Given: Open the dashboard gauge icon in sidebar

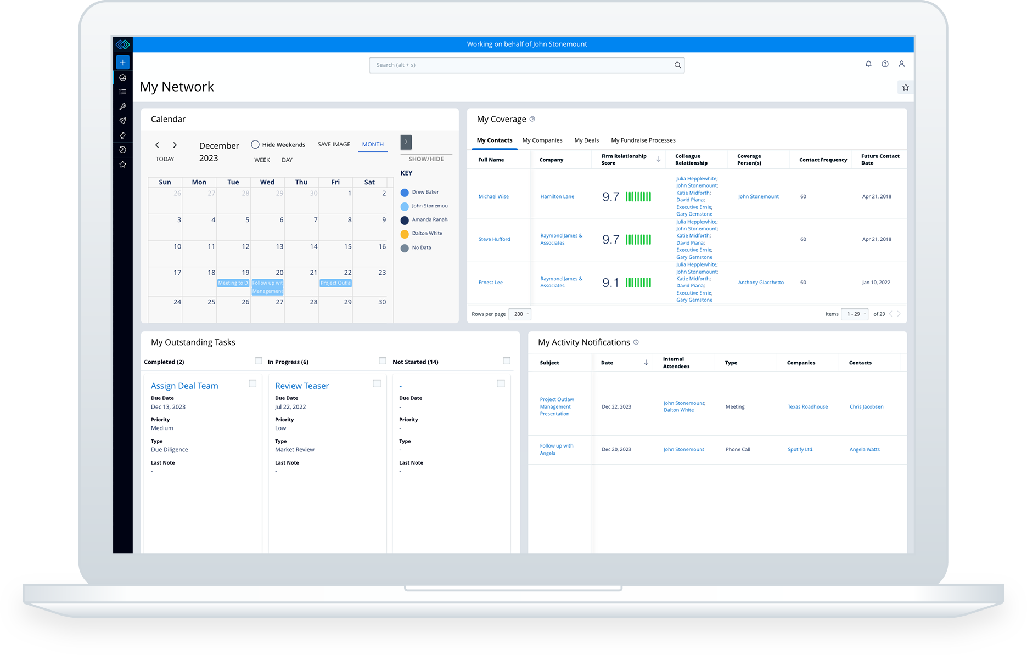Looking at the screenshot, I should point(122,78).
